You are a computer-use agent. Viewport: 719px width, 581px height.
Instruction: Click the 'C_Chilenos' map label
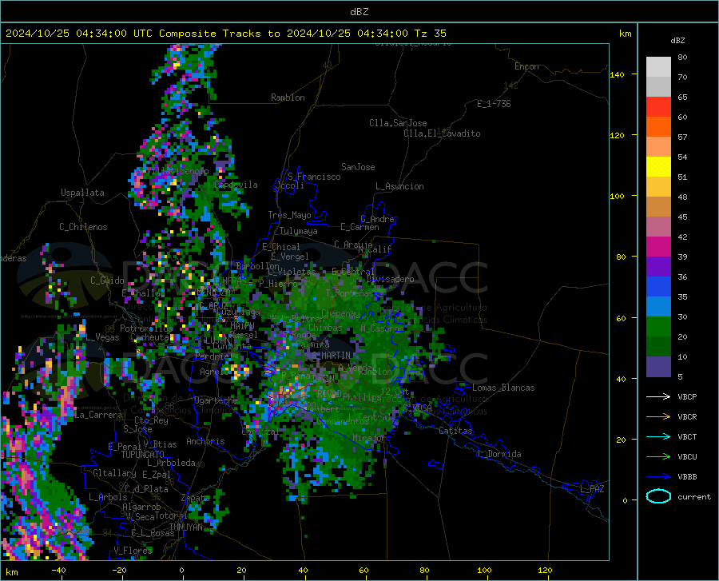83,227
